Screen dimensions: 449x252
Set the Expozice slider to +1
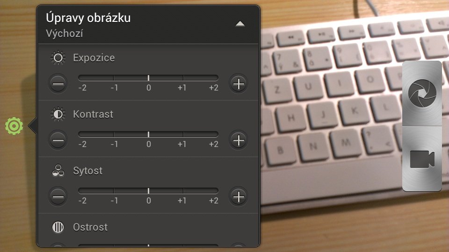183,78
